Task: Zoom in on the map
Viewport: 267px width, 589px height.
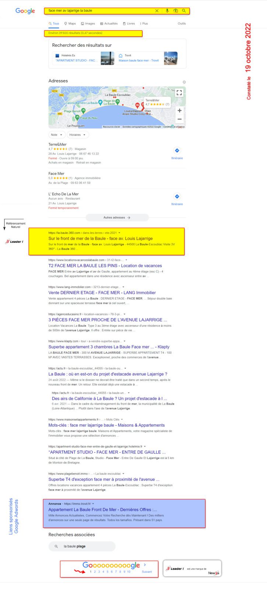Action: click(179, 110)
